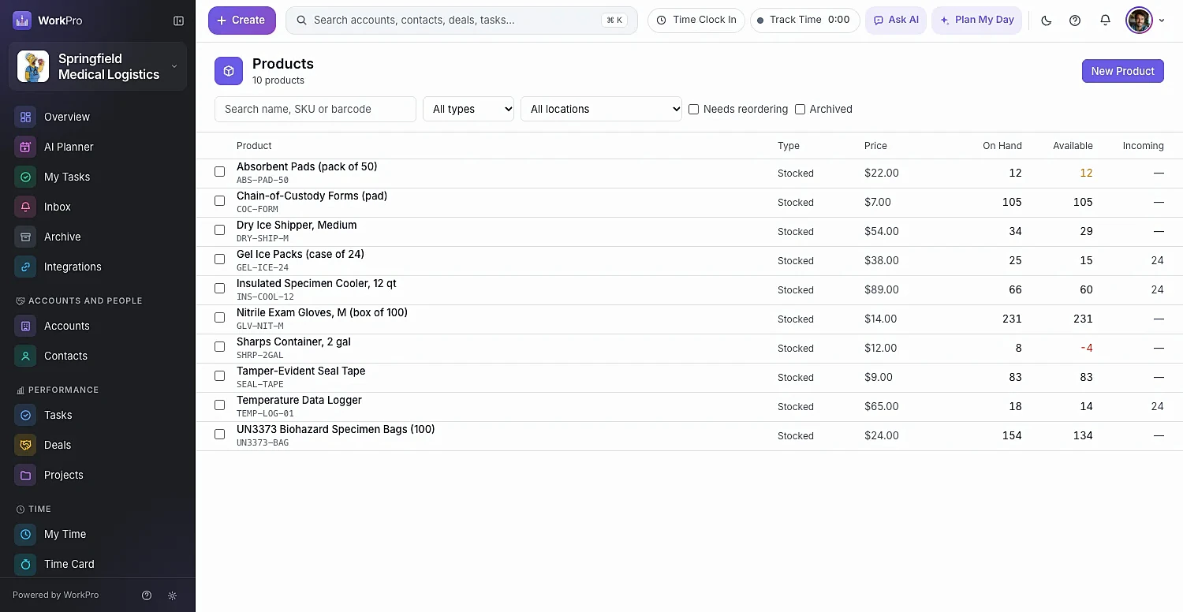
Task: Check the Temperature Data Logger row checkbox
Action: coord(220,405)
